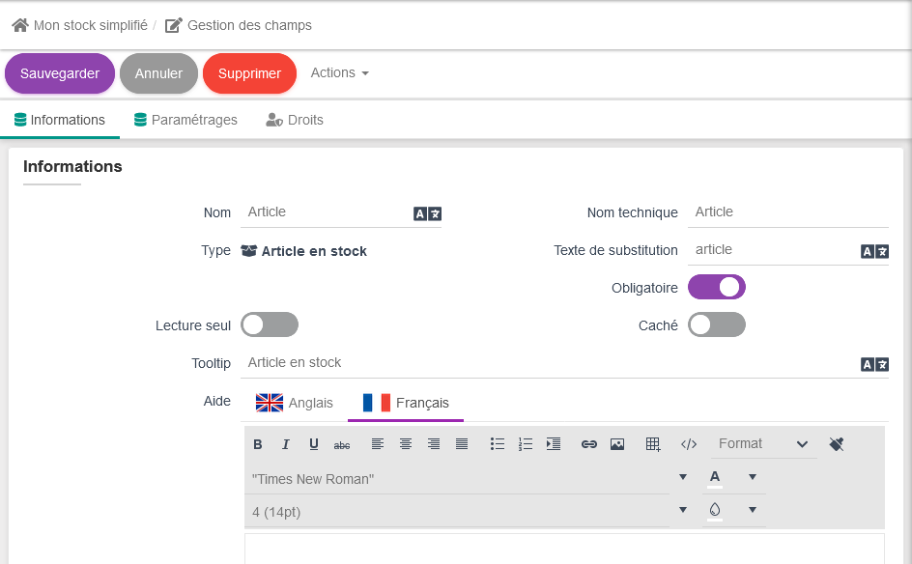The width and height of the screenshot is (912, 564).
Task: Click the translate icon beside Nom field
Action: (427, 213)
